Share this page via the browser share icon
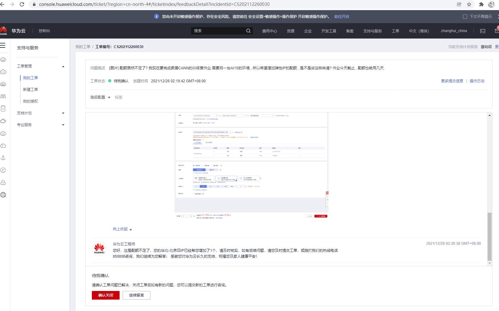This screenshot has height=311, width=499. pyautogui.click(x=459, y=4)
